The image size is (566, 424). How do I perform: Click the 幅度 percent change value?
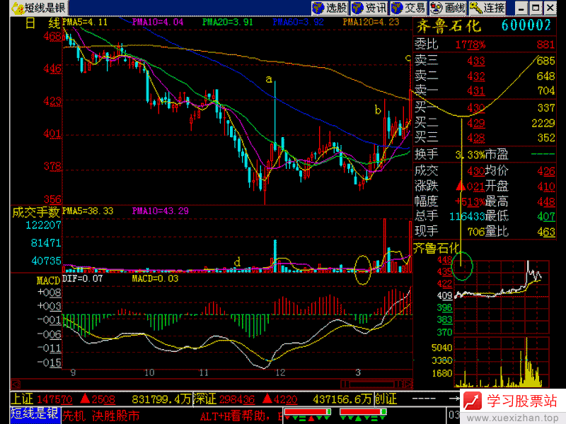tap(470, 201)
